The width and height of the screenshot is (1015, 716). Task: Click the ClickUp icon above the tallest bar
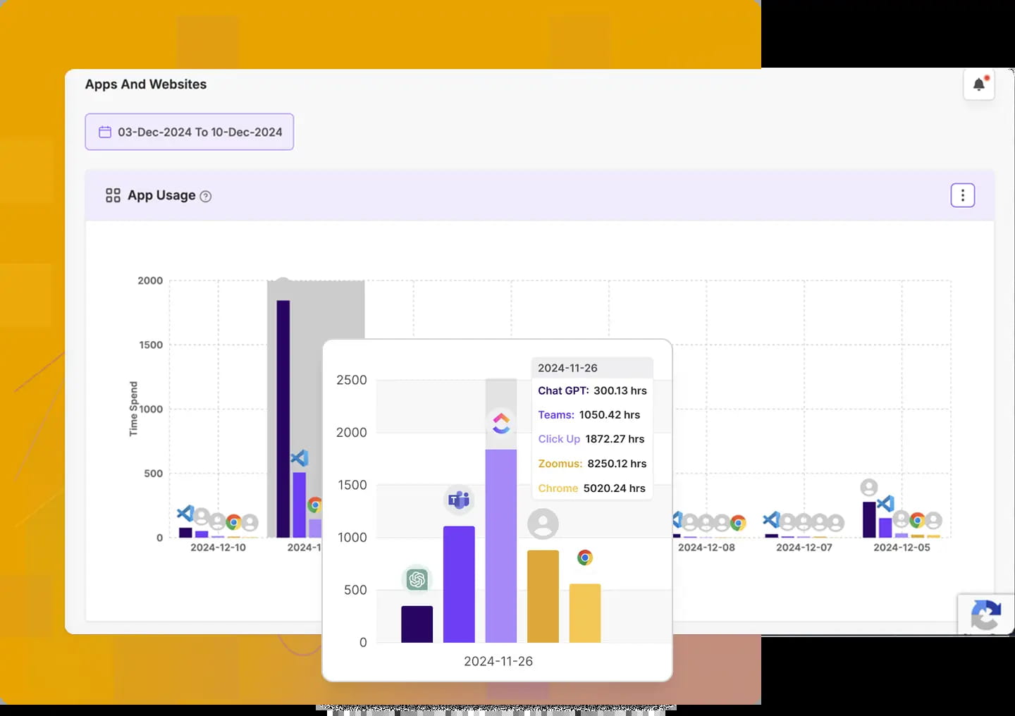501,423
